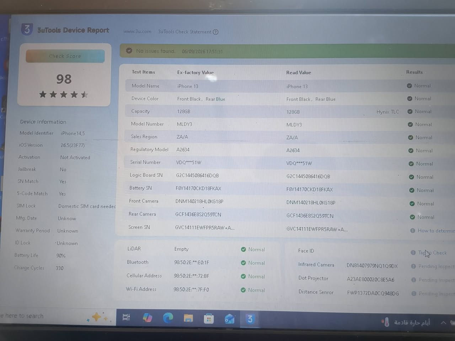
Task: Click the Infrared Camera serial DN81407979NQ1Q9DX
Action: (x=372, y=266)
